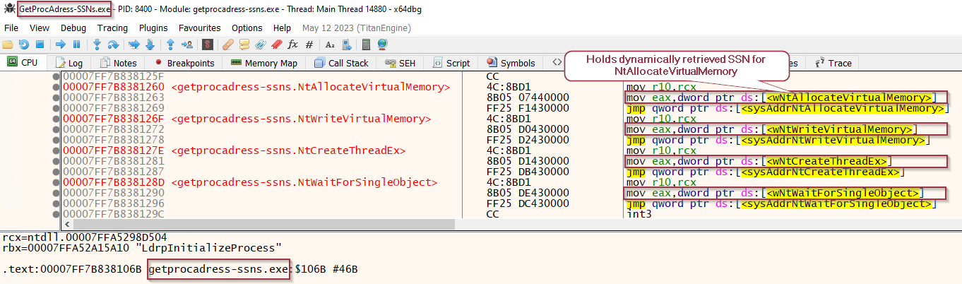This screenshot has width=962, height=284.
Task: Toggle breakpoint dot at address 00007FF7B8381263
Action: [56, 97]
